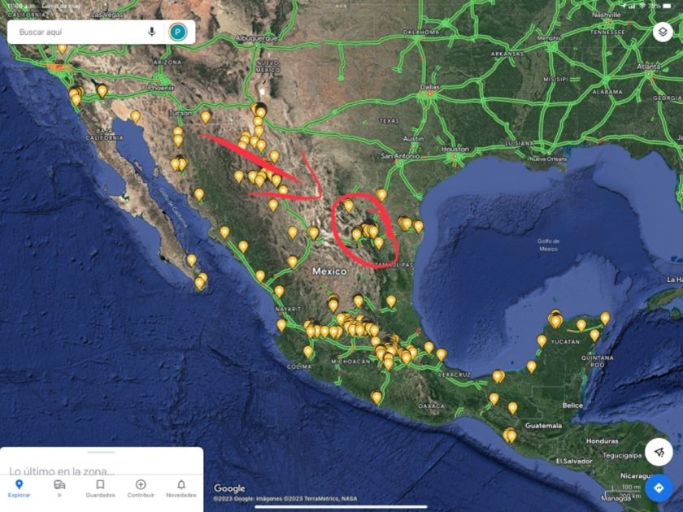Image resolution: width=683 pixels, height=512 pixels.
Task: Click the Golfo de México water label
Action: pos(548,245)
